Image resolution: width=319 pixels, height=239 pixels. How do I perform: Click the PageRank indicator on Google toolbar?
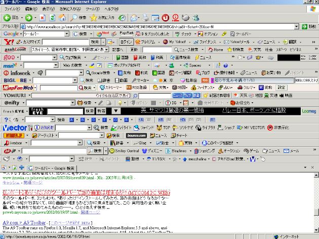[127, 34]
